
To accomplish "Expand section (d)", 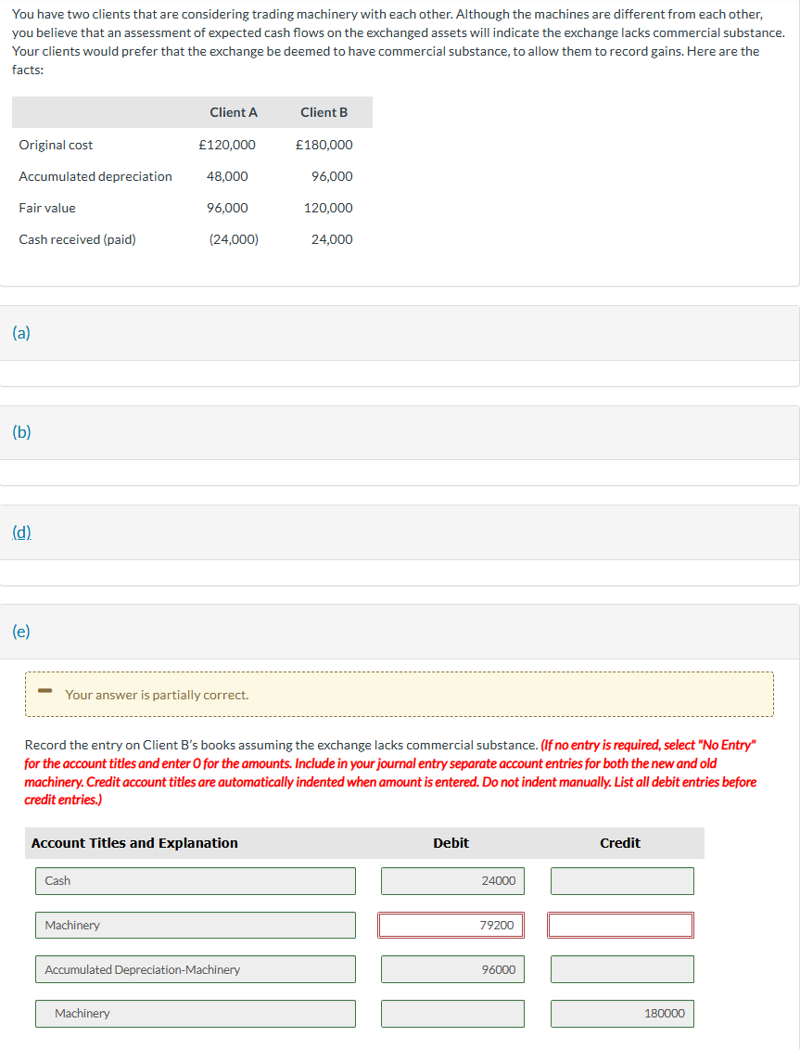I will 21,531.
